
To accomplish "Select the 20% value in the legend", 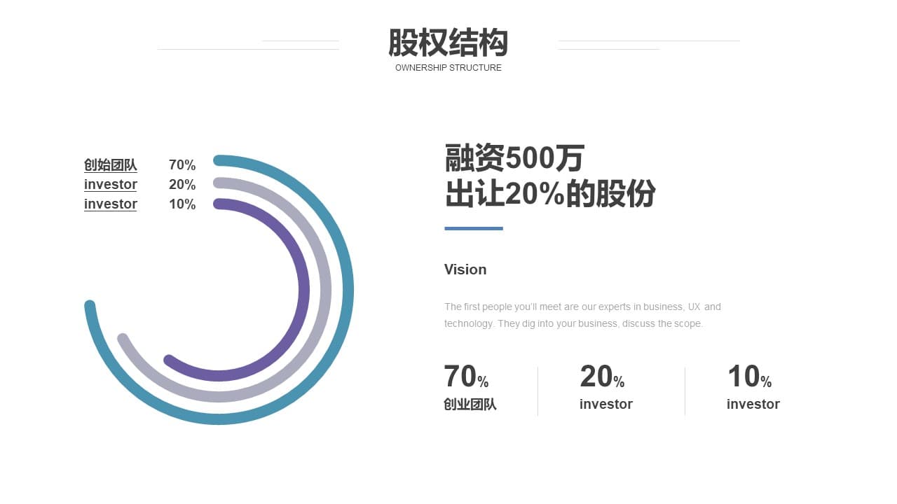I will tap(182, 185).
